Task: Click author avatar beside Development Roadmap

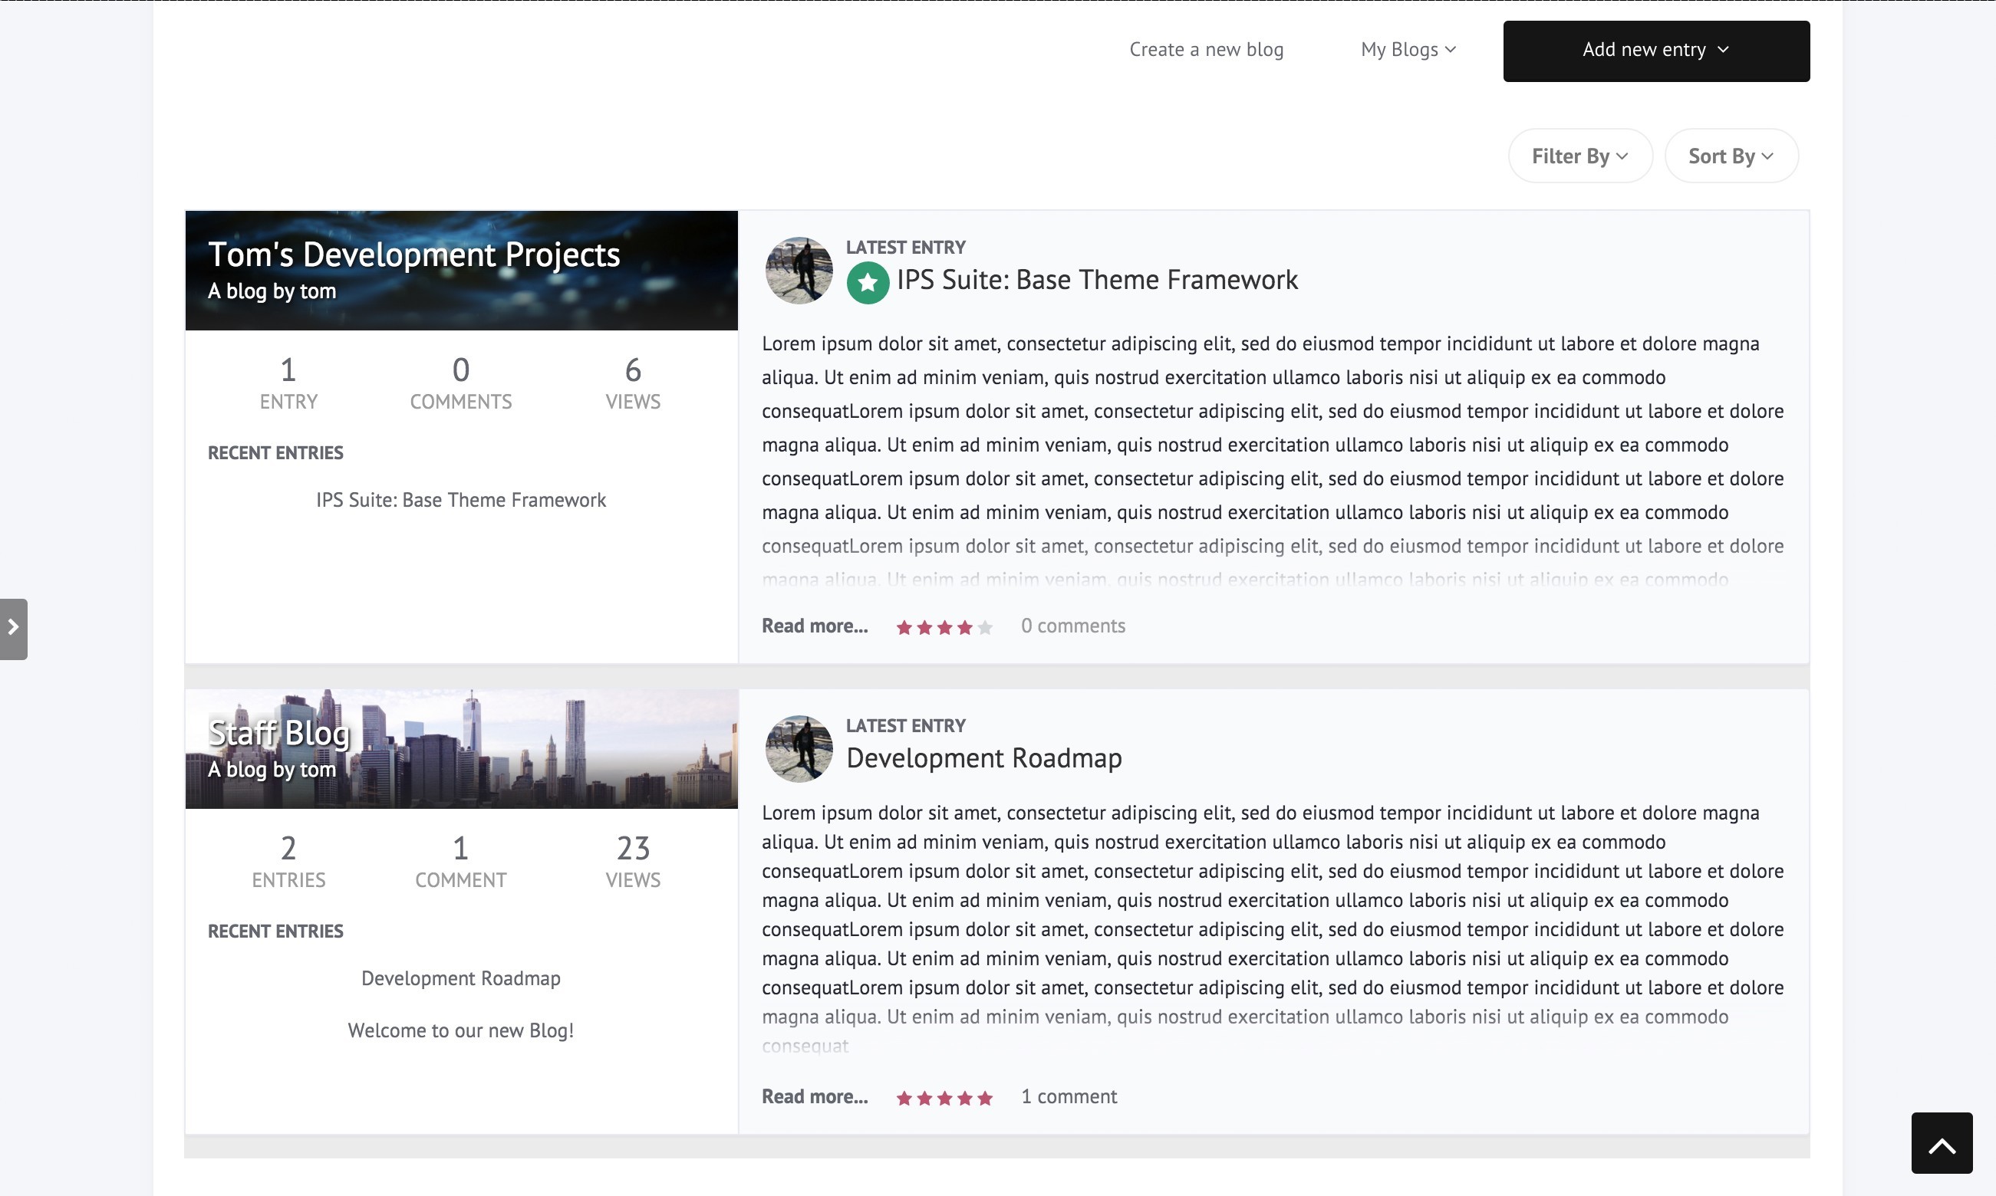Action: pyautogui.click(x=798, y=749)
